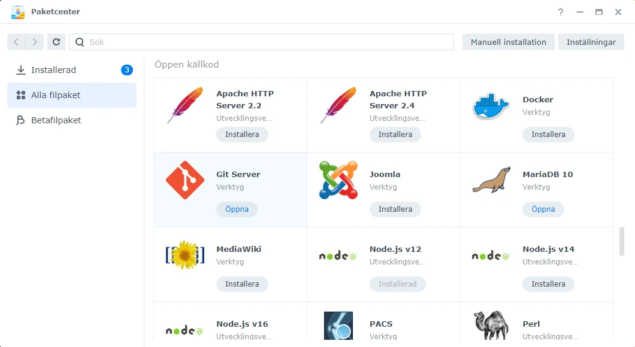Select the MediaWiki sunflower icon
Viewport: 635px width, 347px height.
pos(184,255)
